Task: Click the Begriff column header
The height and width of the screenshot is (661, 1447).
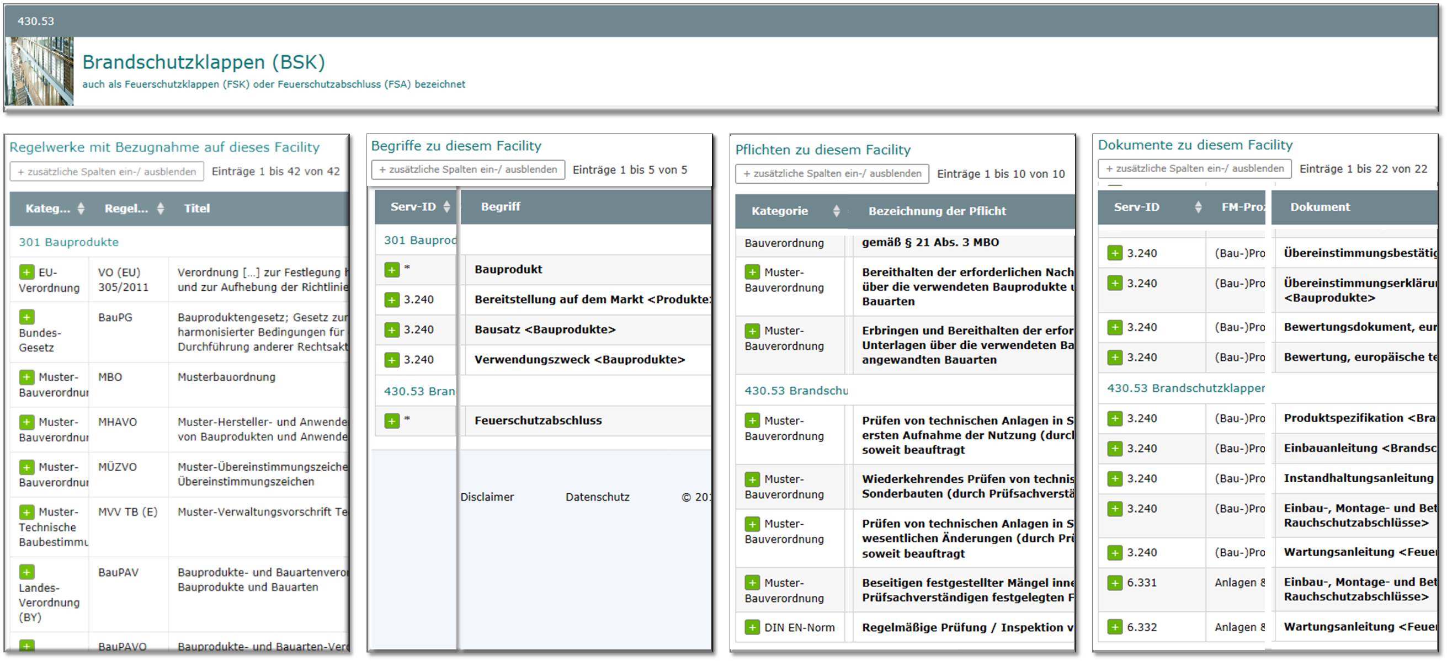Action: pos(501,207)
